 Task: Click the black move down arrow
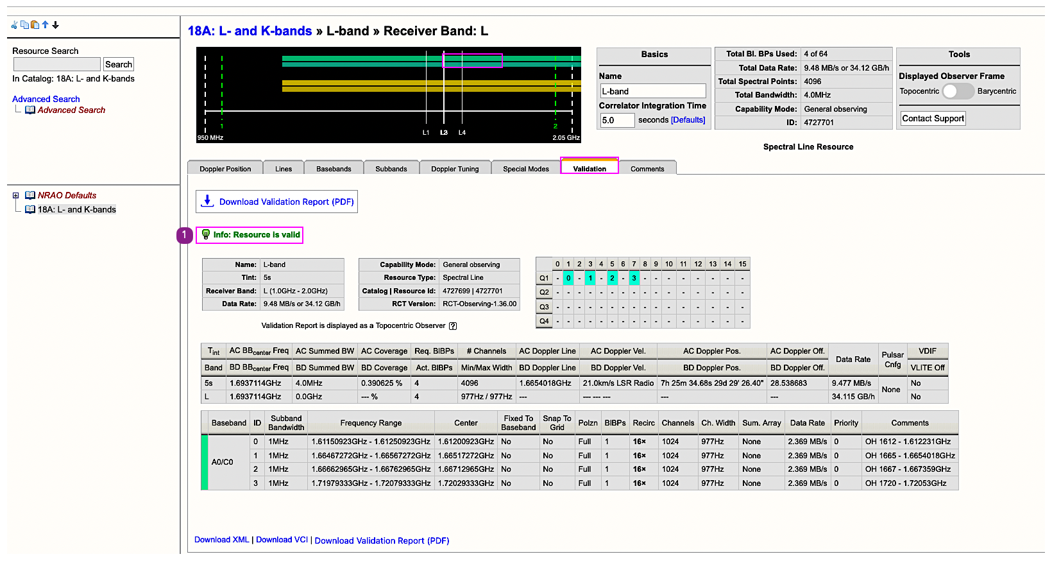56,25
